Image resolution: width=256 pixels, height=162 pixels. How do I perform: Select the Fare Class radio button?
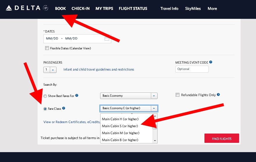tap(45, 109)
